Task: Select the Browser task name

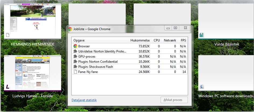Action: point(84,46)
